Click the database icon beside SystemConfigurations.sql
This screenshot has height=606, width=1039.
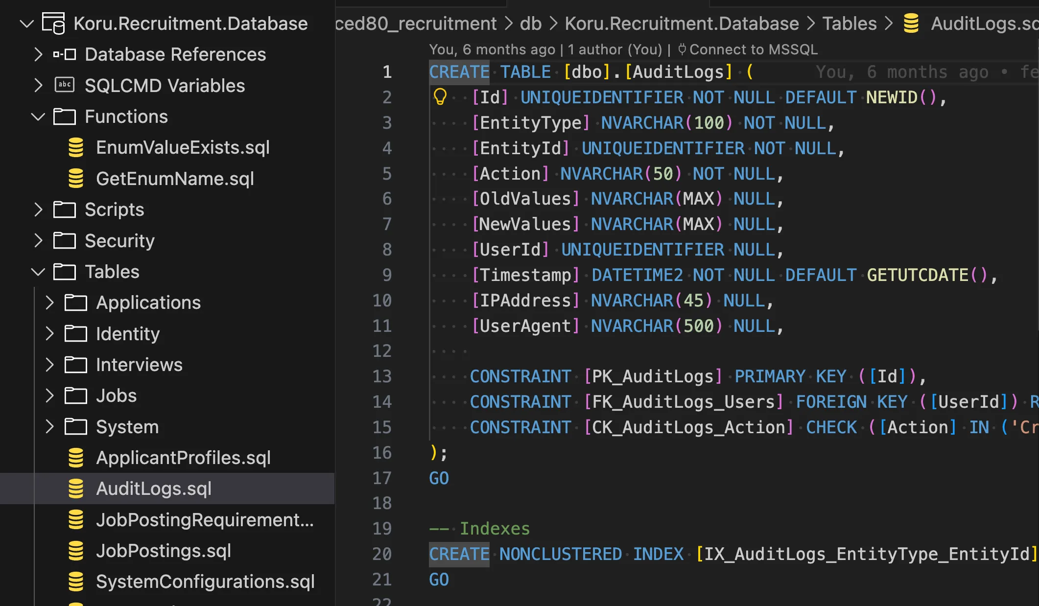(x=76, y=582)
